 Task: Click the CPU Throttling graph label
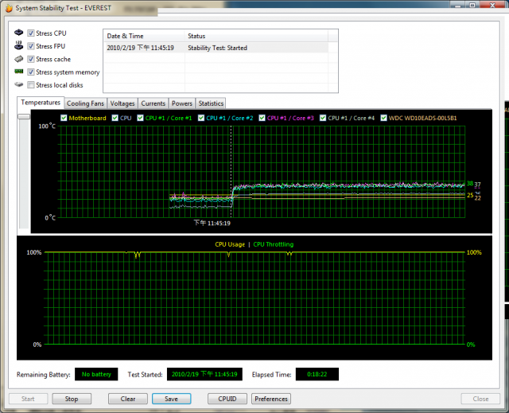coord(274,244)
